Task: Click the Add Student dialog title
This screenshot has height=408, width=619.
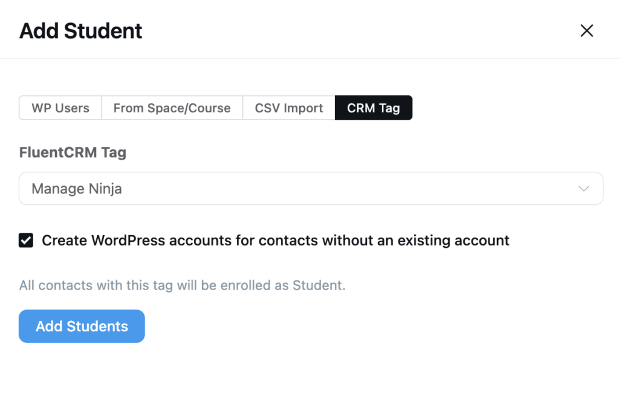Action: click(80, 30)
